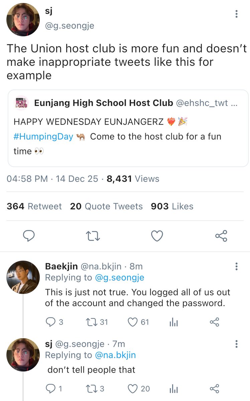The image size is (250, 401).
Task: View the 20 Quote Tweets
Action: 106,207
